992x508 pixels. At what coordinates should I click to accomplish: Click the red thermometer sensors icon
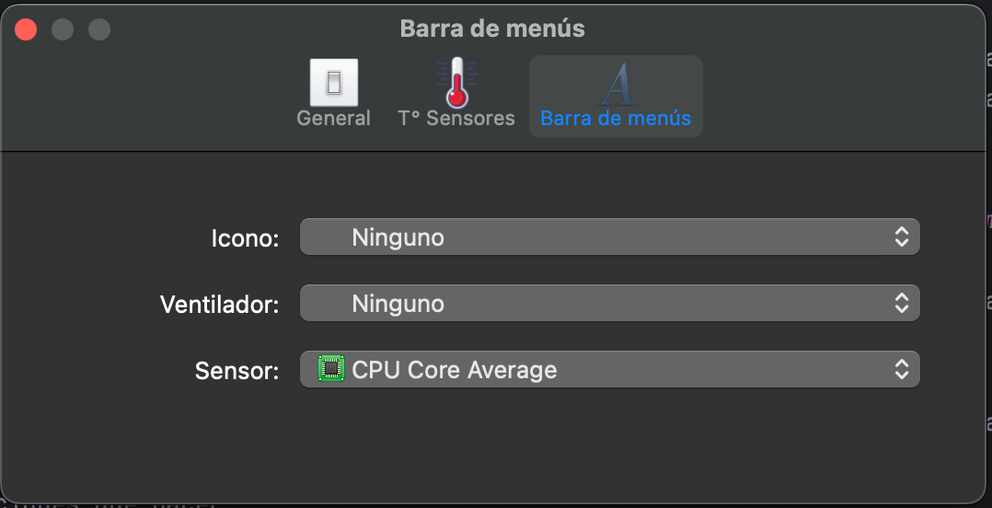coord(456,82)
